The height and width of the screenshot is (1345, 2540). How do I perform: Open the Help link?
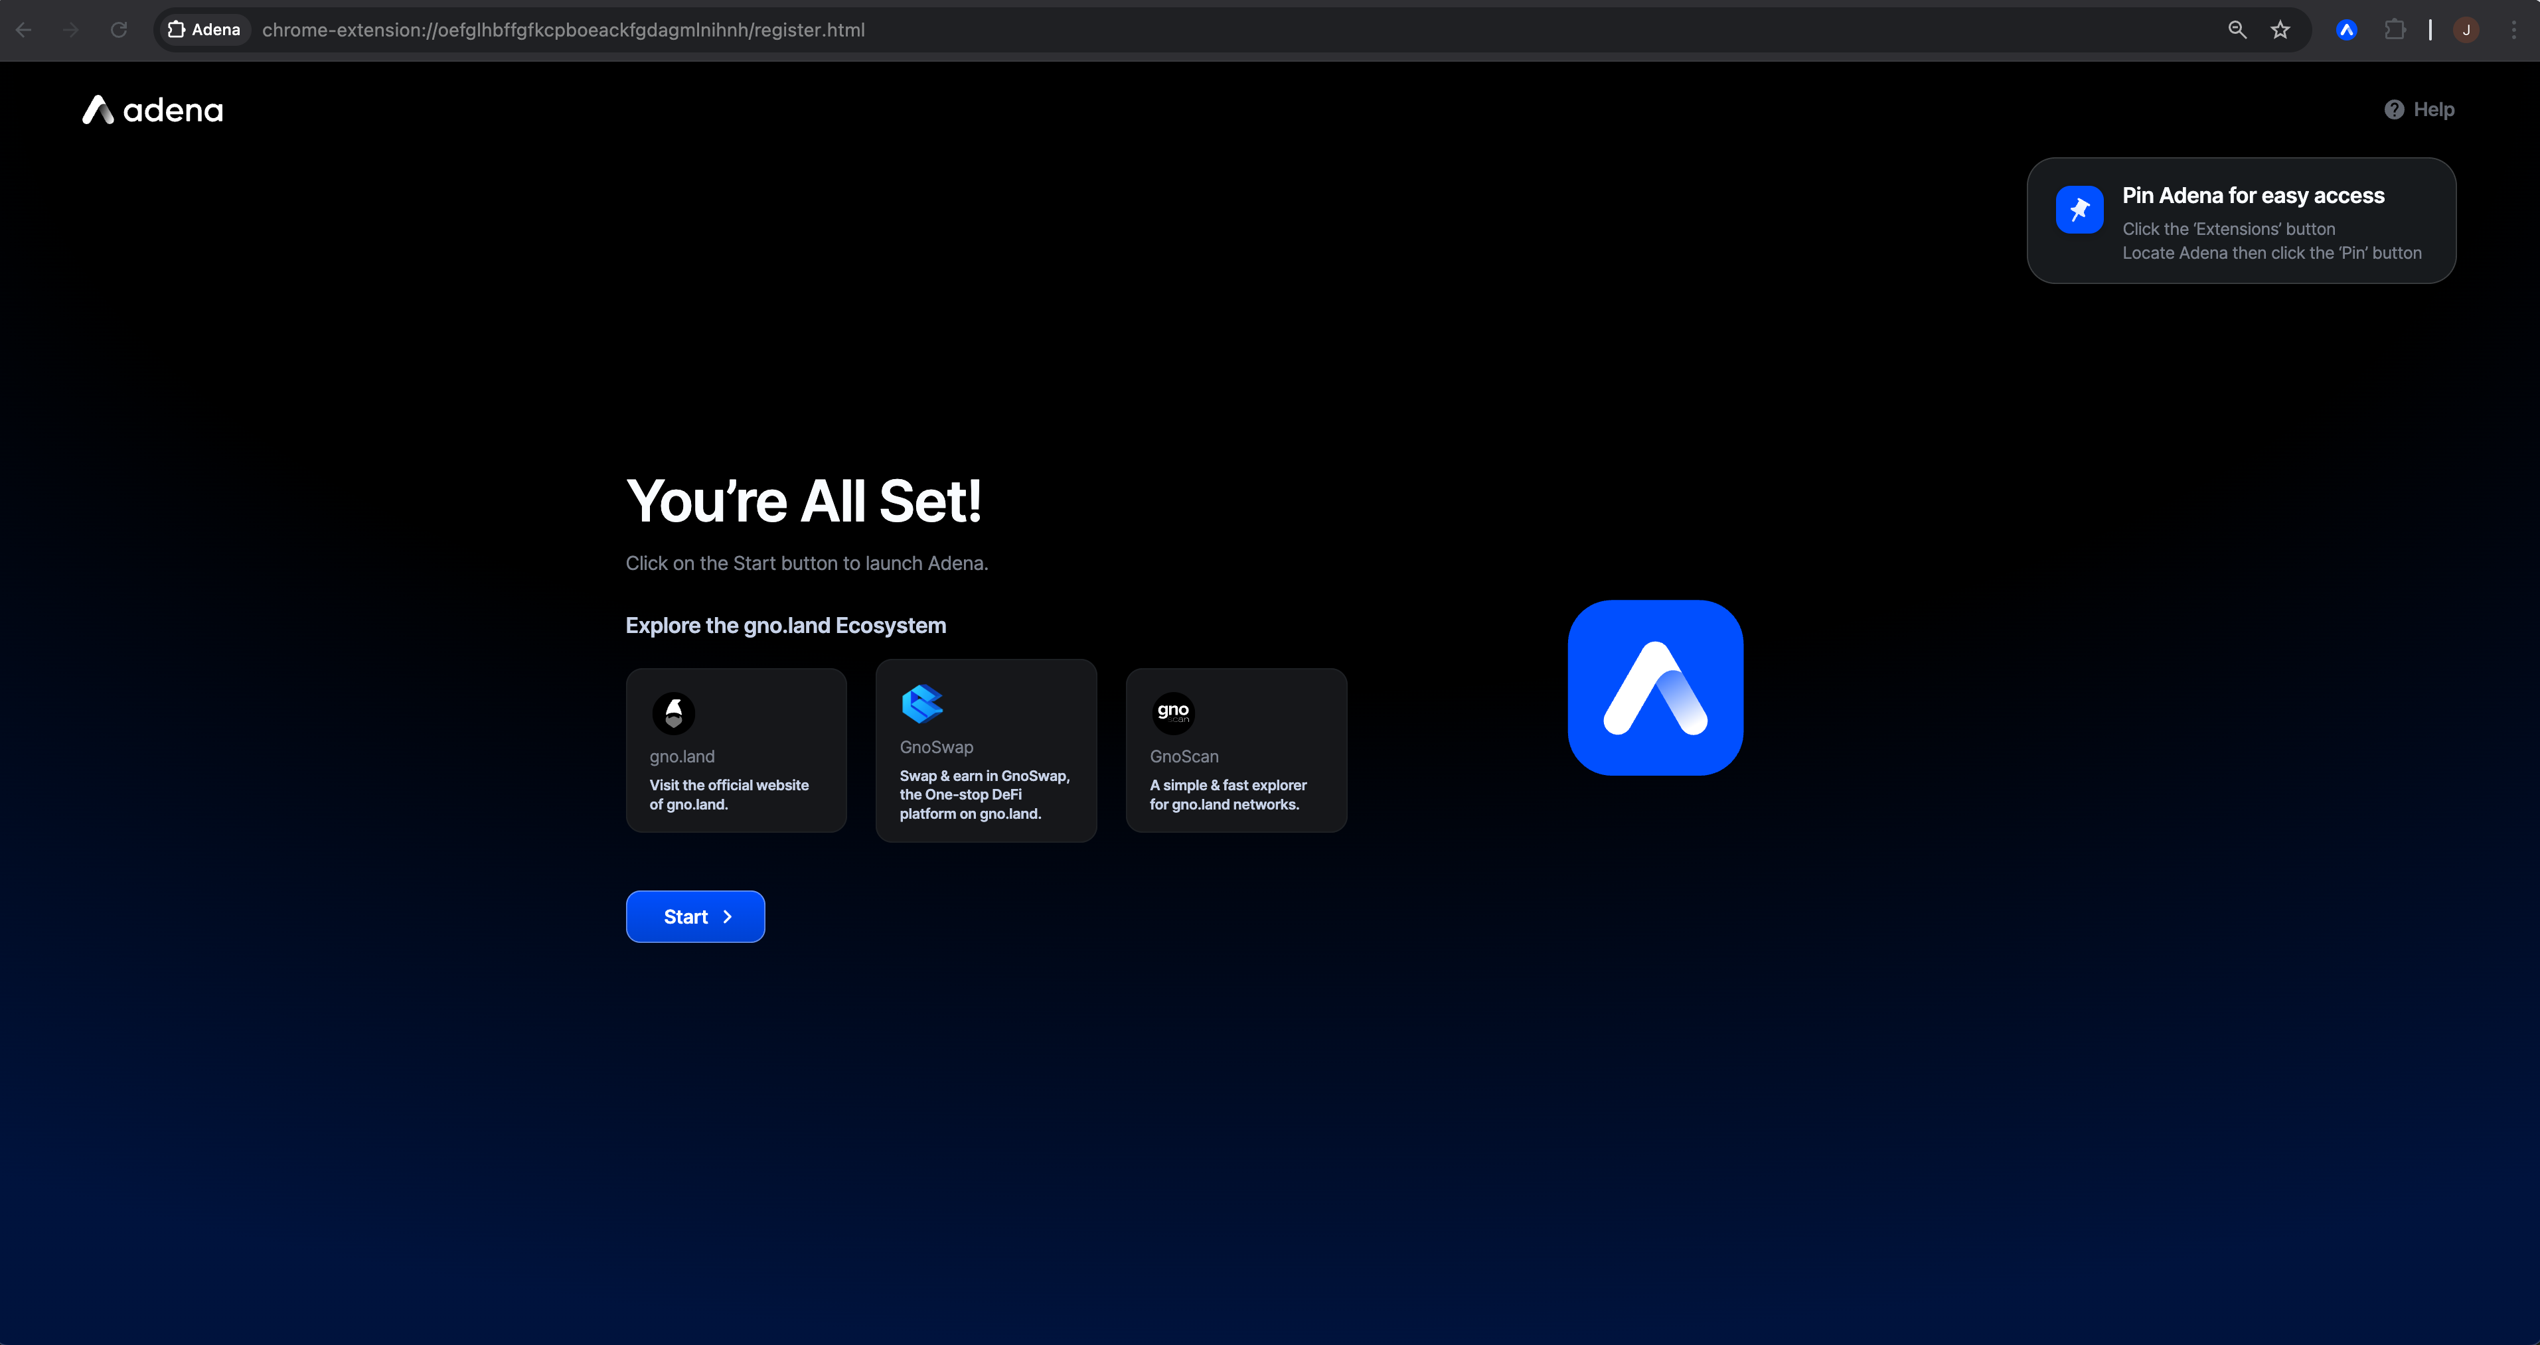(2432, 109)
